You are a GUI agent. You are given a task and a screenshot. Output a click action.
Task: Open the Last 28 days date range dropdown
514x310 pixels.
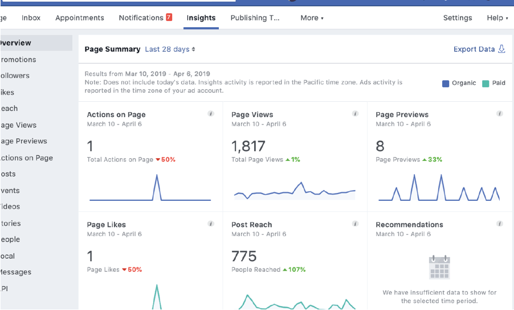click(x=170, y=49)
